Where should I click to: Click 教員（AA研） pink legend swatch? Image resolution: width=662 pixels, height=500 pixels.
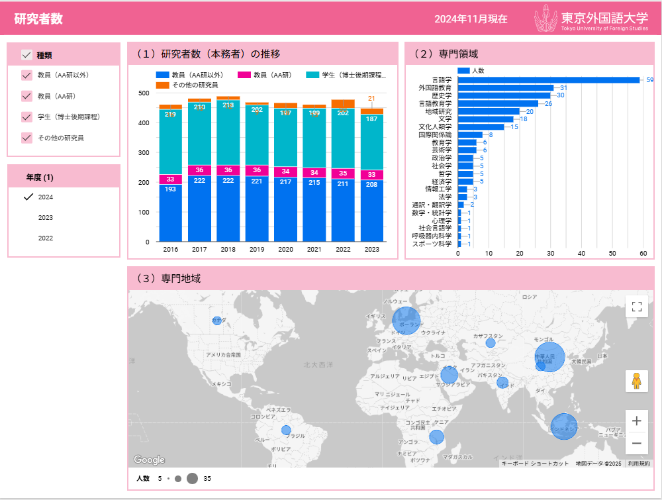244,75
